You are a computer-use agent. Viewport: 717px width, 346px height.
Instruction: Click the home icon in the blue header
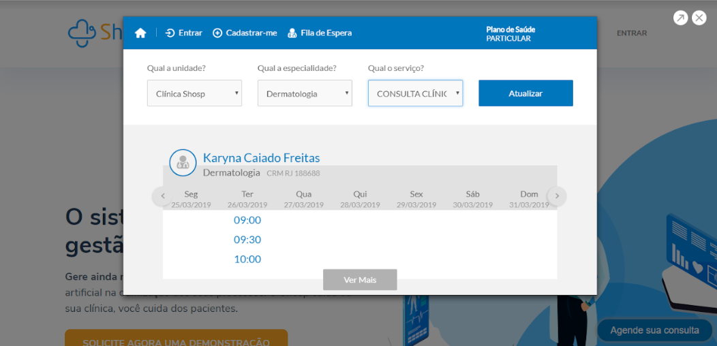(140, 33)
